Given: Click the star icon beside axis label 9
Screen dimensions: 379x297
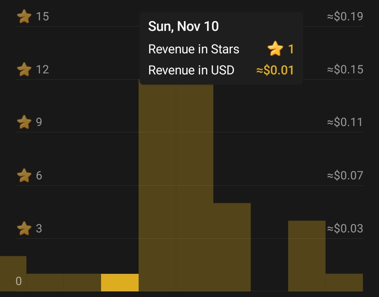Looking at the screenshot, I should point(24,122).
